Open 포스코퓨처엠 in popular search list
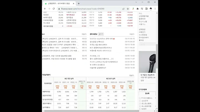The image size is (200, 112). 146,106
